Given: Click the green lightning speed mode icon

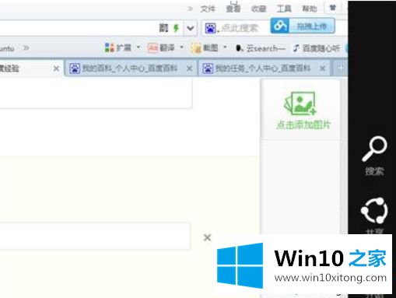Looking at the screenshot, I should click(176, 28).
